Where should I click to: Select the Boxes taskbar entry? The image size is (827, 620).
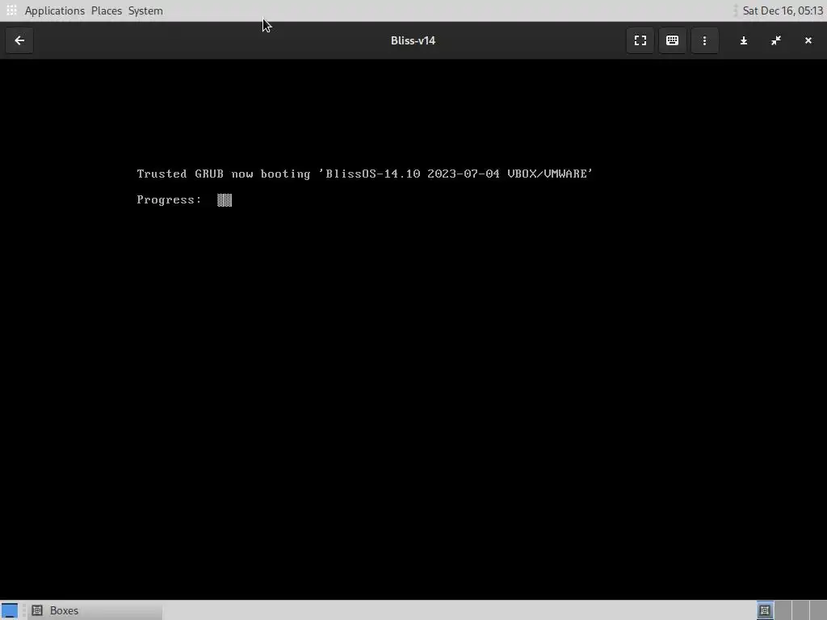[x=95, y=610]
